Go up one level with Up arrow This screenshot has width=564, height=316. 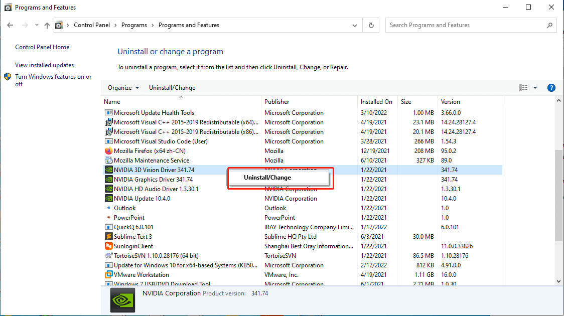click(x=47, y=25)
